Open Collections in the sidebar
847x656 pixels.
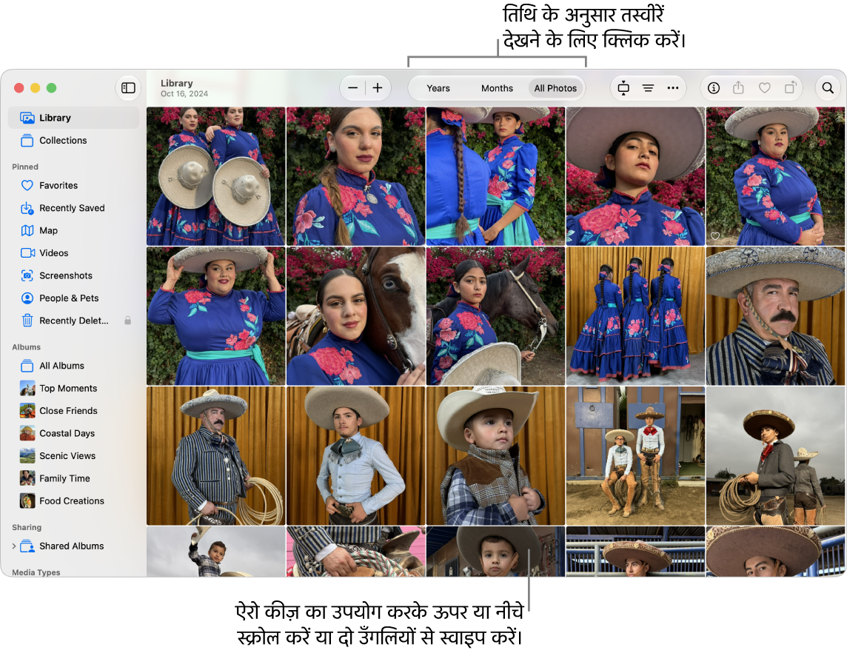click(x=73, y=141)
